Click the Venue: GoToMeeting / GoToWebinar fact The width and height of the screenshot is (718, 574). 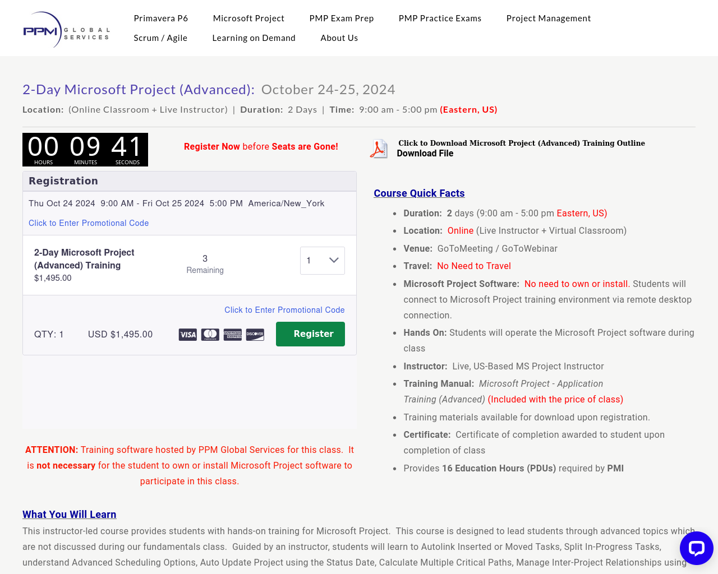481,248
